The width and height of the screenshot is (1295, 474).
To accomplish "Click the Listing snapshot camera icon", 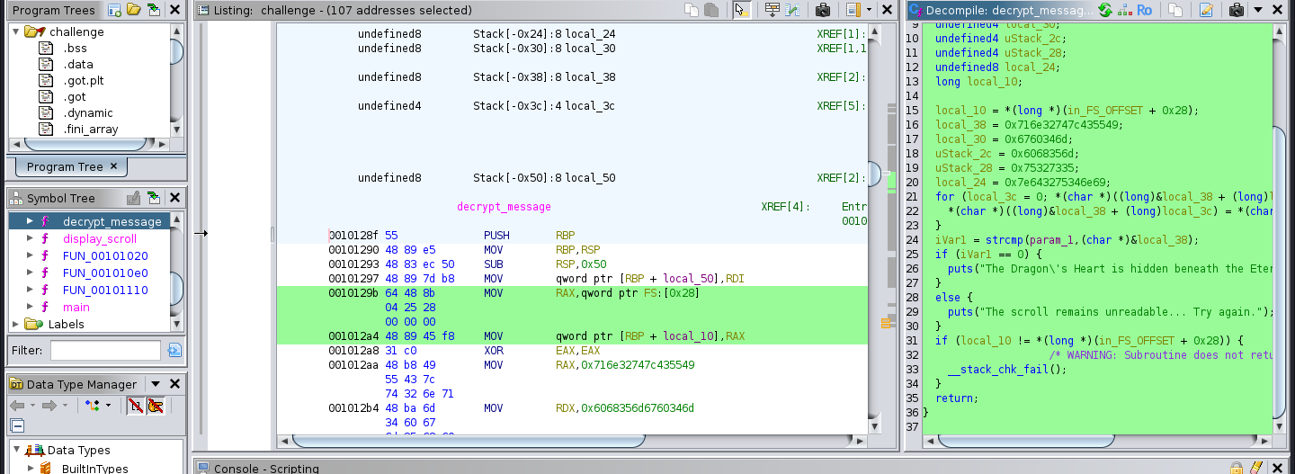I will coord(822,10).
